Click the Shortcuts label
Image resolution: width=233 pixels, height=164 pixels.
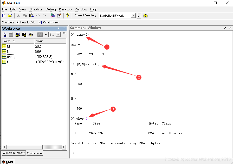[x=8, y=22]
